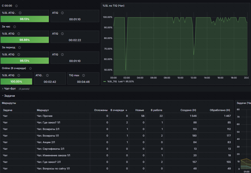Click info icon on "За час" ATiQ panel
This screenshot has width=251, height=173.
click(62, 34)
